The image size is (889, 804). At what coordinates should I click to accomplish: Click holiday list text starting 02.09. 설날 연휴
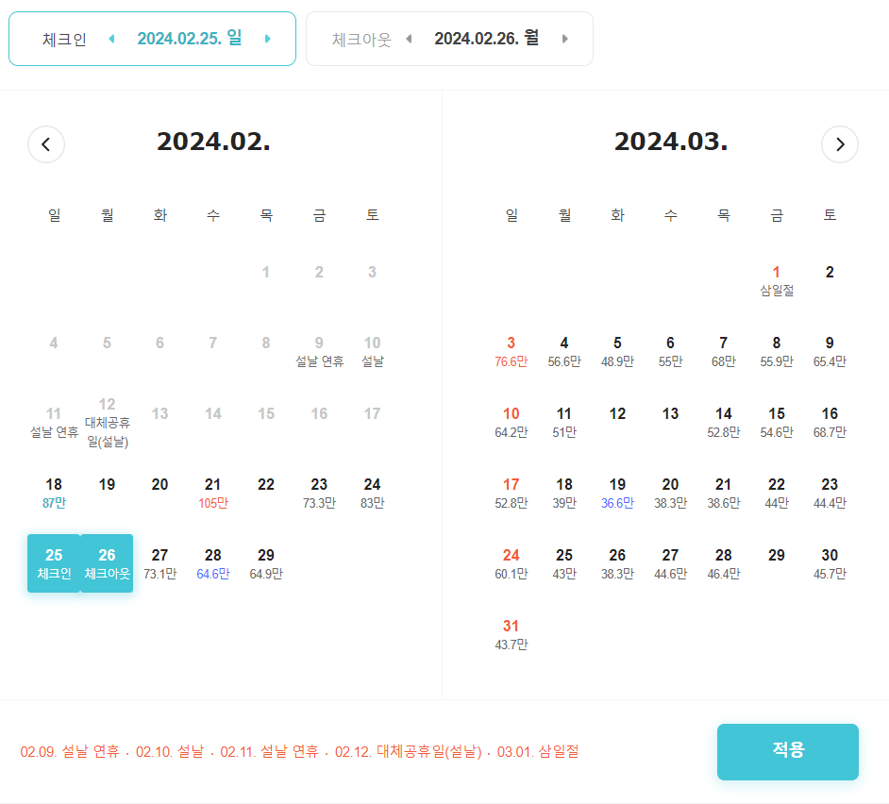pyautogui.click(x=299, y=752)
